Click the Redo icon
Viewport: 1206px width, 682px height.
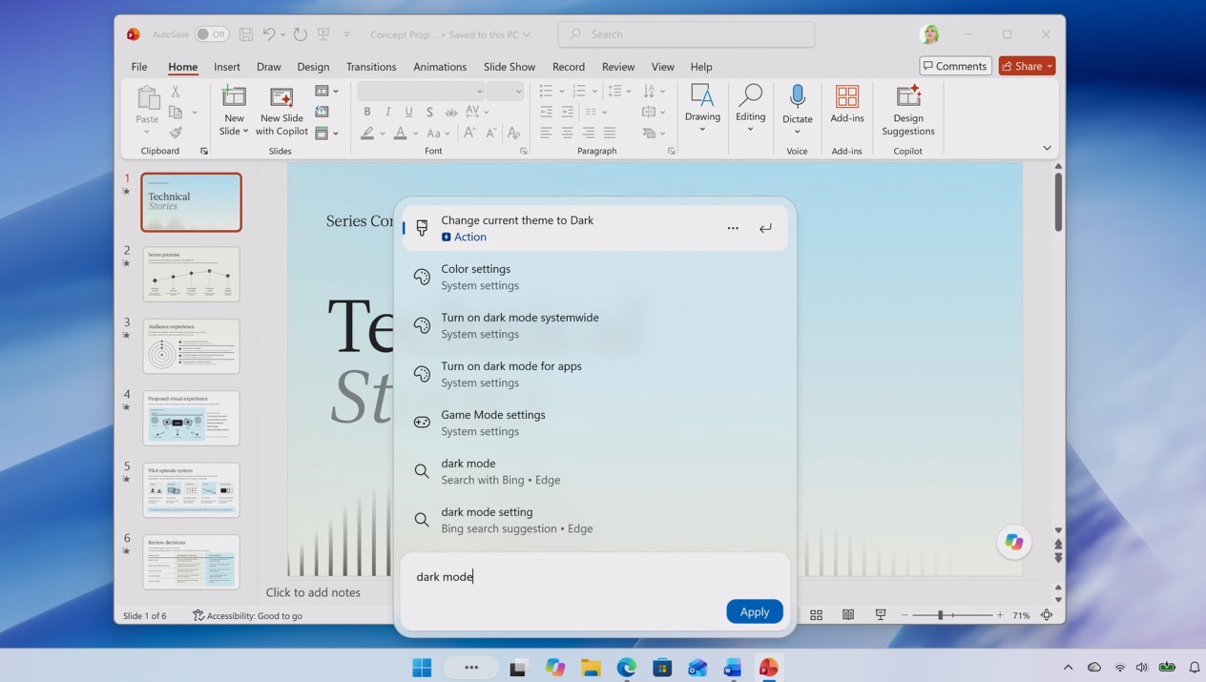pyautogui.click(x=300, y=34)
